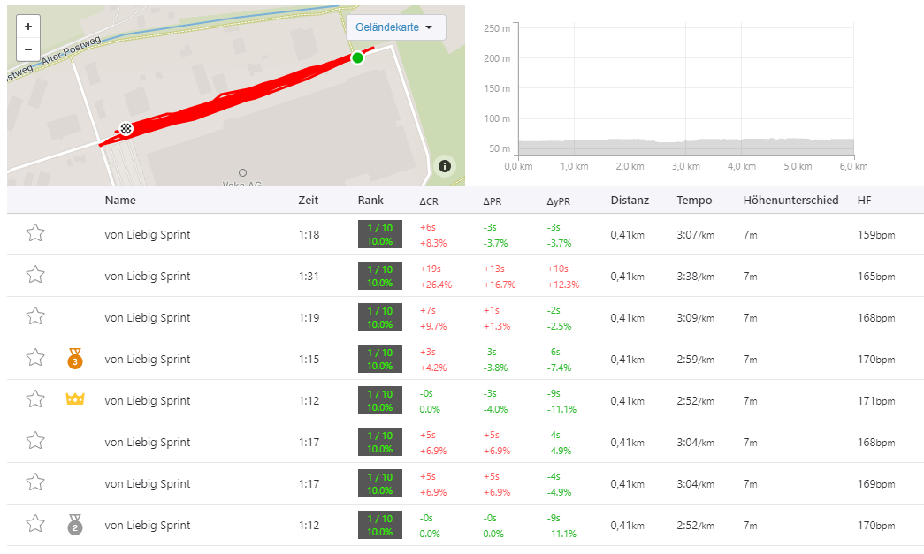Sort by the Rank column header

[370, 201]
